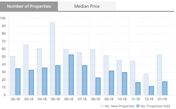This screenshot has height=109, width=176.
Task: Click the new properties bar for 09-18
Action: (106, 75)
